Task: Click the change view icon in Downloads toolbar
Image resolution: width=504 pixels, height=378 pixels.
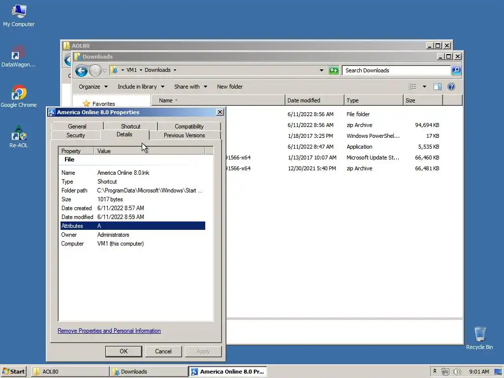Action: coord(412,87)
